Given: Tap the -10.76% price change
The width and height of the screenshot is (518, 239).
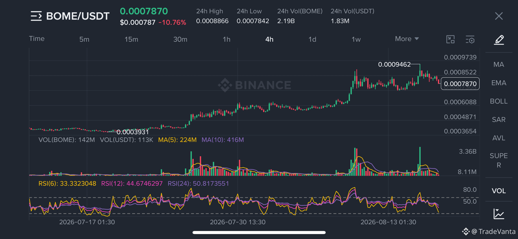Looking at the screenshot, I should [x=172, y=23].
